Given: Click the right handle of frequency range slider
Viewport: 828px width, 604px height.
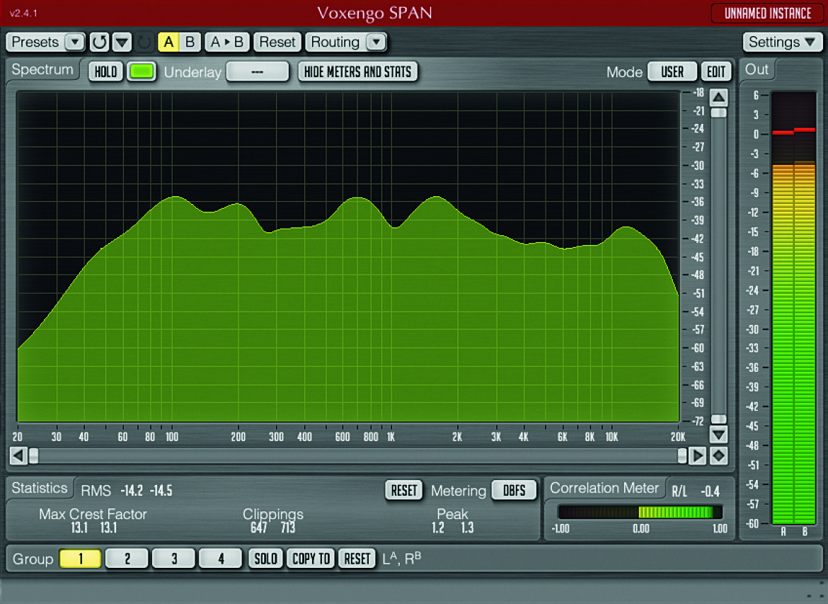Looking at the screenshot, I should coord(682,455).
